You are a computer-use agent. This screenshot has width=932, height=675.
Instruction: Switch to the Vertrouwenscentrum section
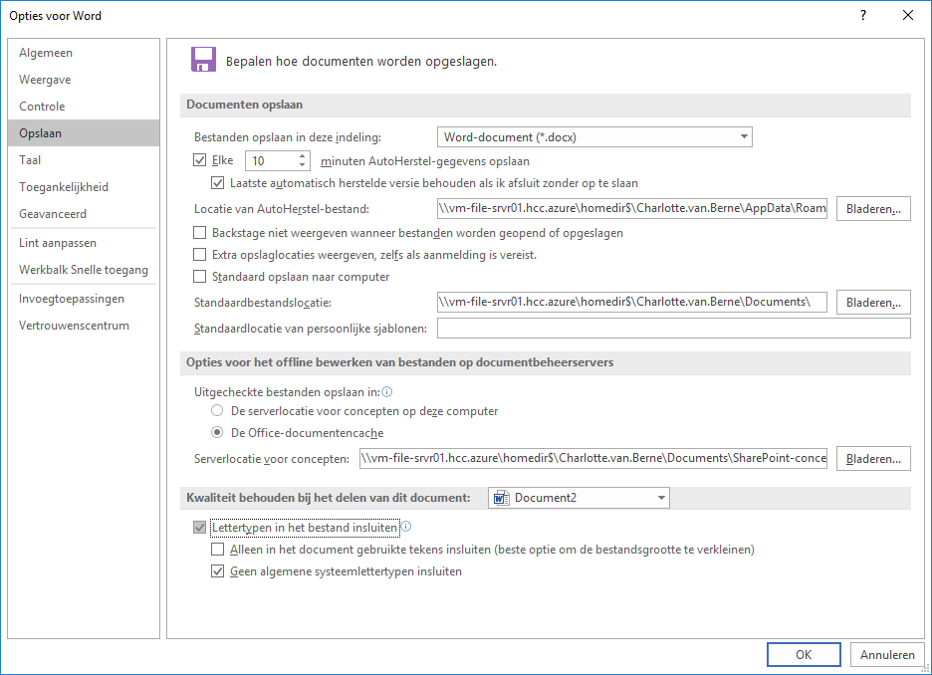click(x=74, y=326)
